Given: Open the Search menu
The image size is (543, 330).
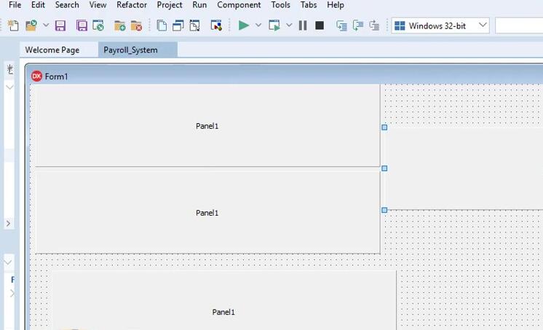Looking at the screenshot, I should click(x=67, y=5).
